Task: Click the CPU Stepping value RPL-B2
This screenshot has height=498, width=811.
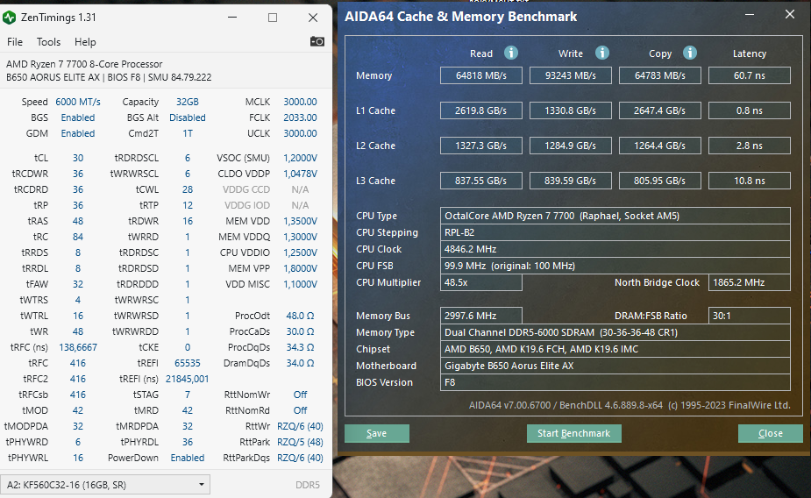Action: point(615,232)
